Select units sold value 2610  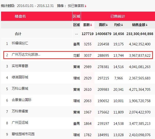point(88,89)
